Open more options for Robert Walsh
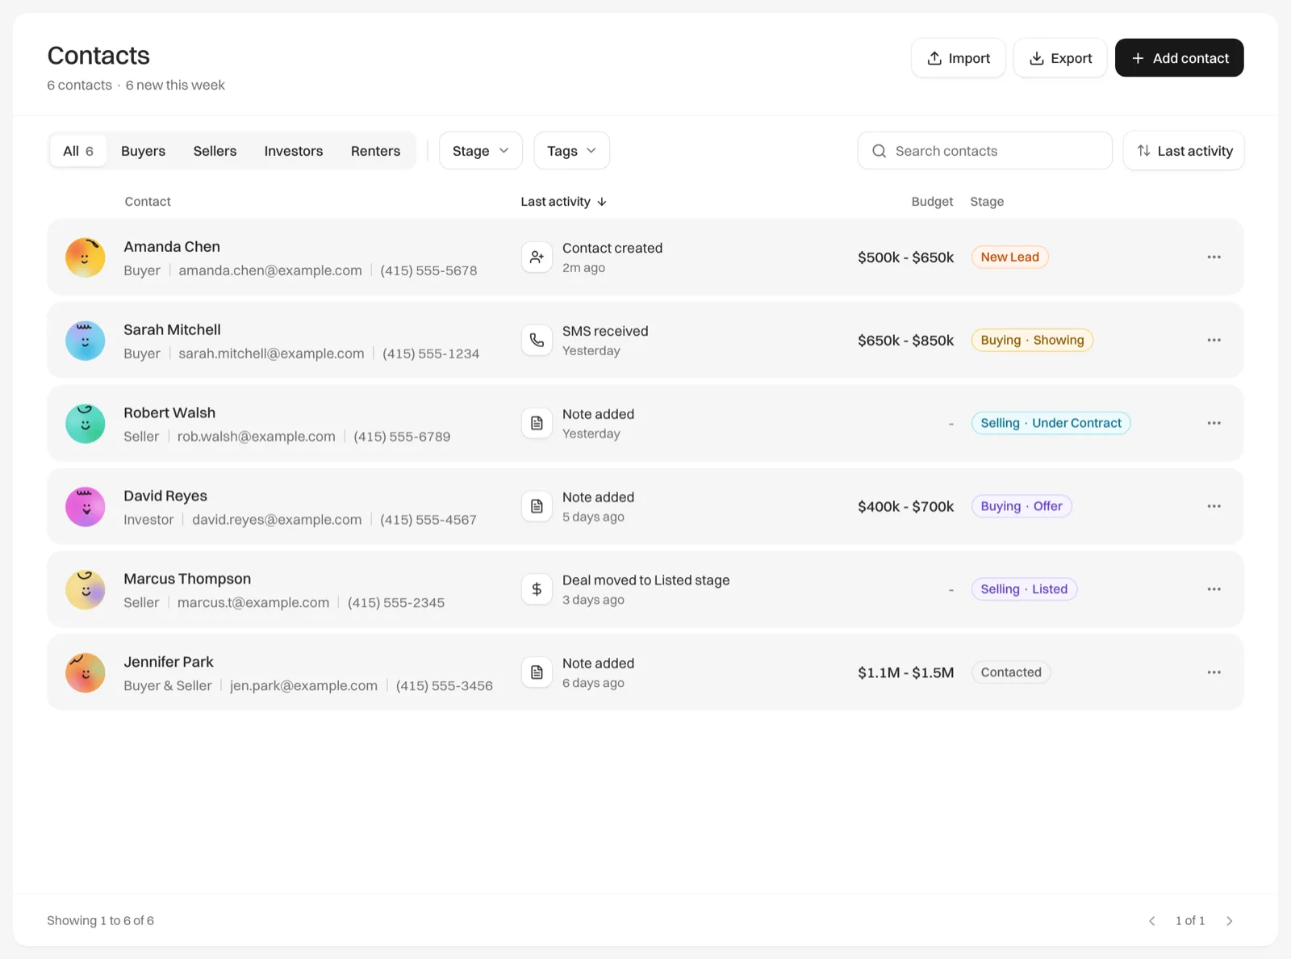1291x959 pixels. (1214, 423)
